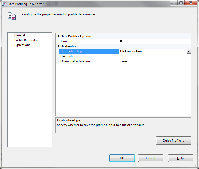Open the DestinationType dropdown arrow

pyautogui.click(x=189, y=51)
